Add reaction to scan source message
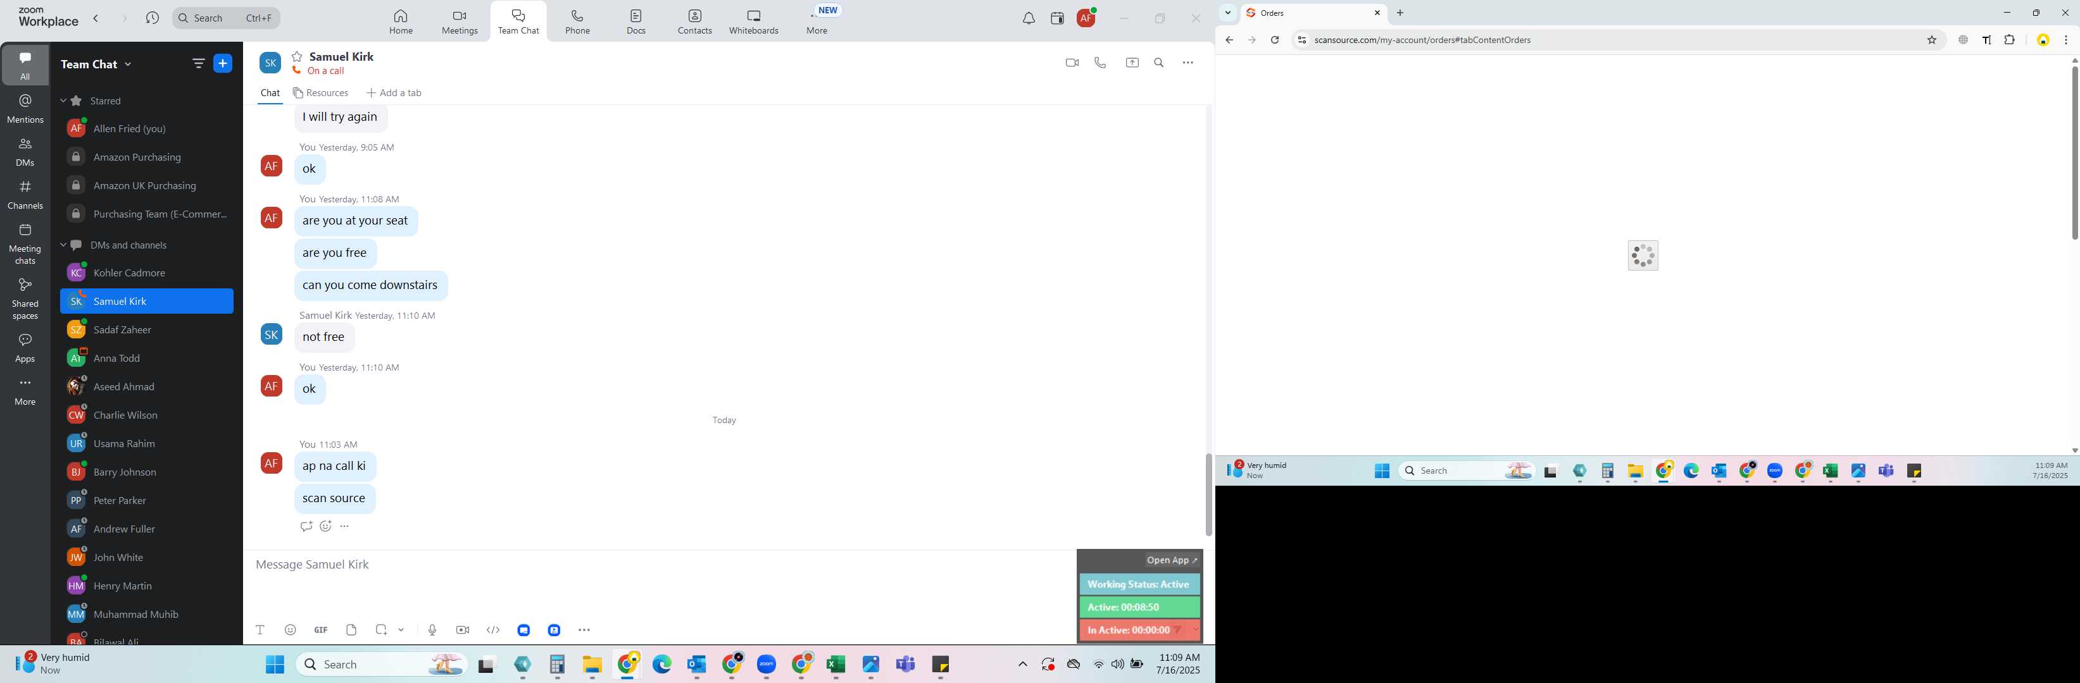Image resolution: width=2080 pixels, height=683 pixels. point(325,527)
